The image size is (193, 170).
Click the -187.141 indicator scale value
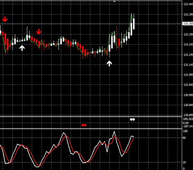point(188,126)
